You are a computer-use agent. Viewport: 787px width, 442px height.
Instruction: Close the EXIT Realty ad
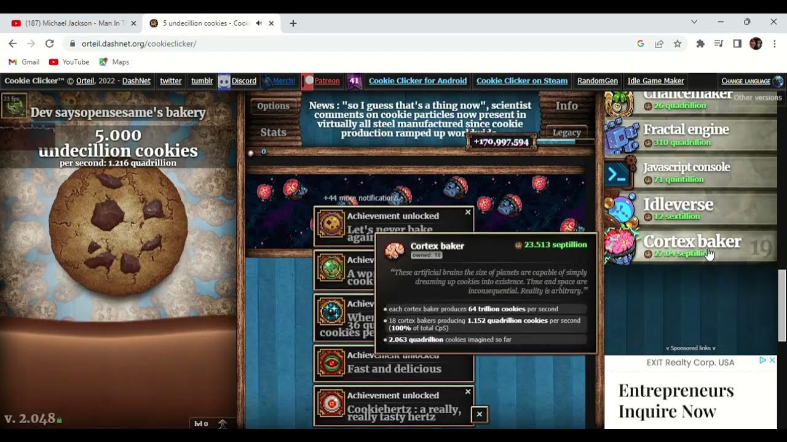[772, 360]
